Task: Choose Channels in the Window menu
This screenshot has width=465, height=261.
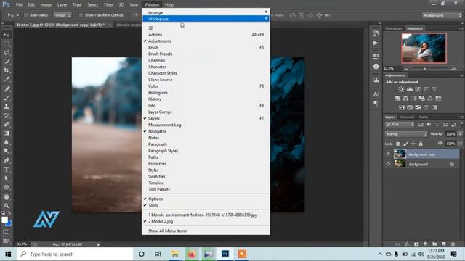Action: pyautogui.click(x=206, y=60)
